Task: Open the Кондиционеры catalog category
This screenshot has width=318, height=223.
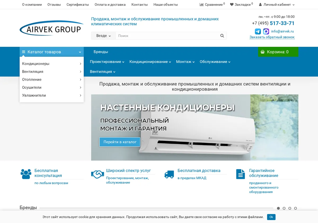Action: (52, 64)
